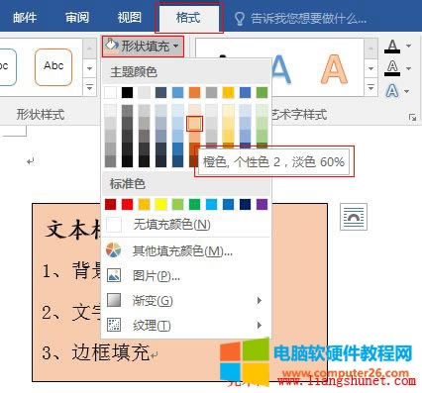Pick the dark red standard color

pyautogui.click(x=111, y=204)
